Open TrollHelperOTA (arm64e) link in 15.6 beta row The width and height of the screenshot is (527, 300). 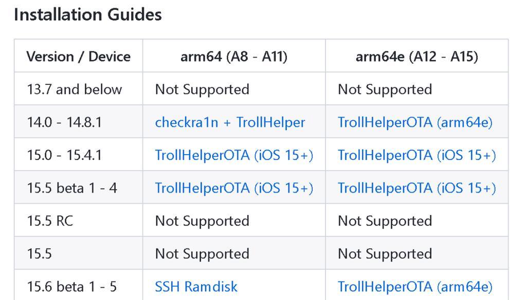[x=415, y=287]
